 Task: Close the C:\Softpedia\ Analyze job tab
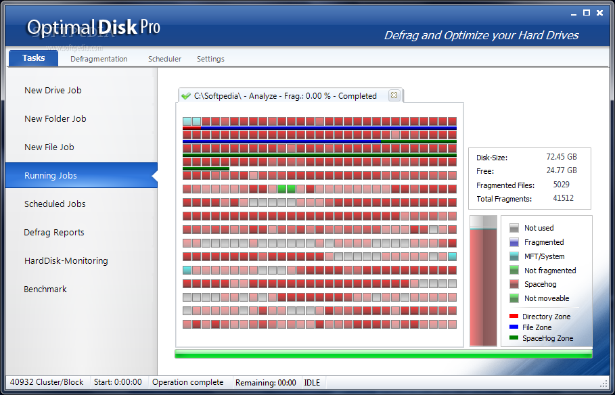click(394, 95)
